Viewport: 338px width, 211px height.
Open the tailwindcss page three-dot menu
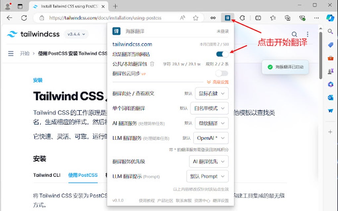[x=308, y=34]
